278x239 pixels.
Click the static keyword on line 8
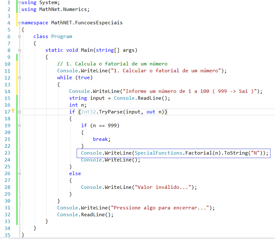(x=54, y=50)
